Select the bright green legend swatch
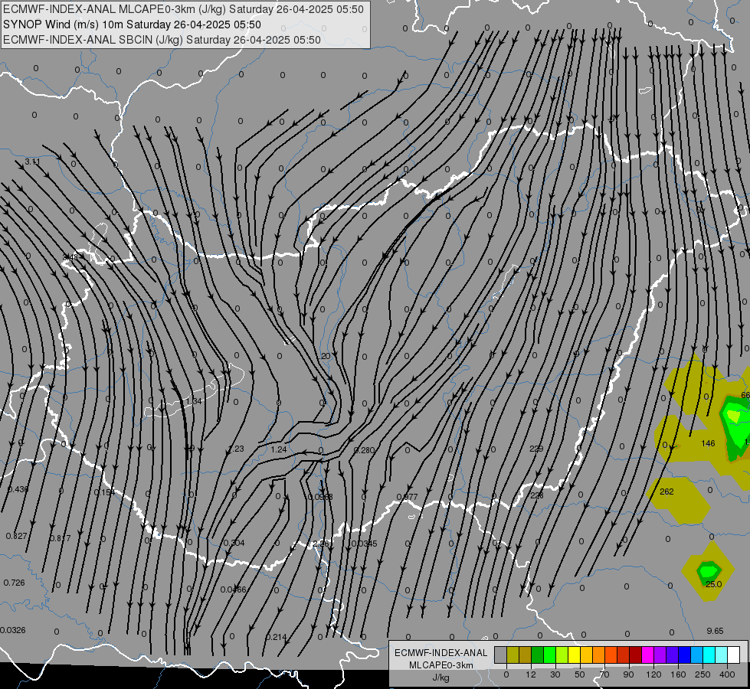750x689 pixels. click(x=549, y=655)
